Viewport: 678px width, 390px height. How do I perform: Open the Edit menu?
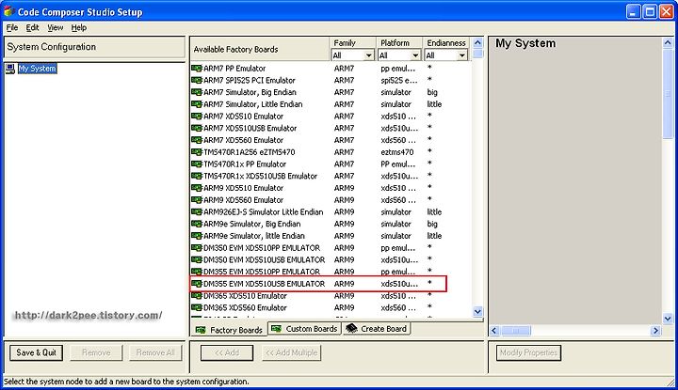(x=32, y=27)
